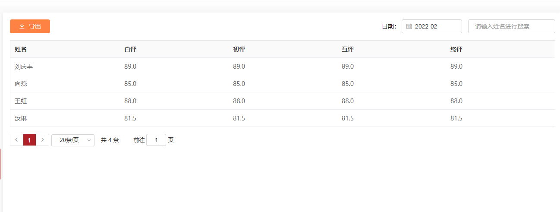
Task: Click the 导出 export button
Action: (30, 26)
